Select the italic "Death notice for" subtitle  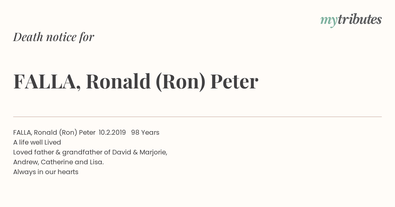pos(54,37)
